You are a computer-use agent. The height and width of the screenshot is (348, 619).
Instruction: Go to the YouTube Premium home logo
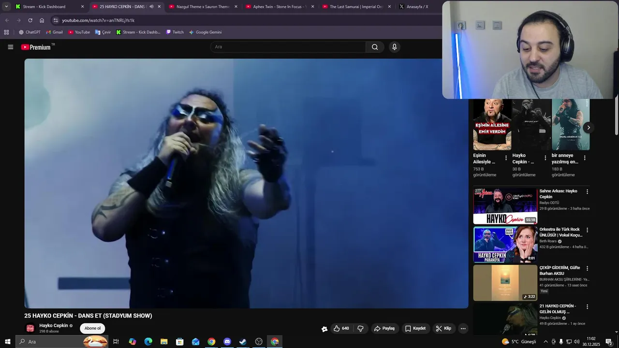tap(36, 47)
